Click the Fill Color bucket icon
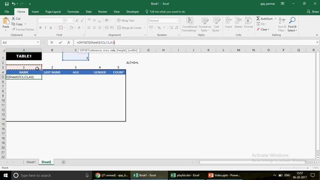Screen dimensions: 320x180 pyautogui.click(x=71, y=27)
